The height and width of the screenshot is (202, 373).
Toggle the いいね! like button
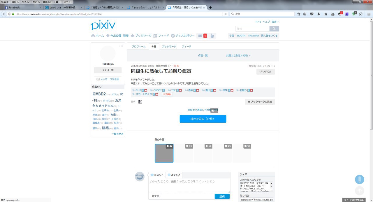(x=265, y=72)
